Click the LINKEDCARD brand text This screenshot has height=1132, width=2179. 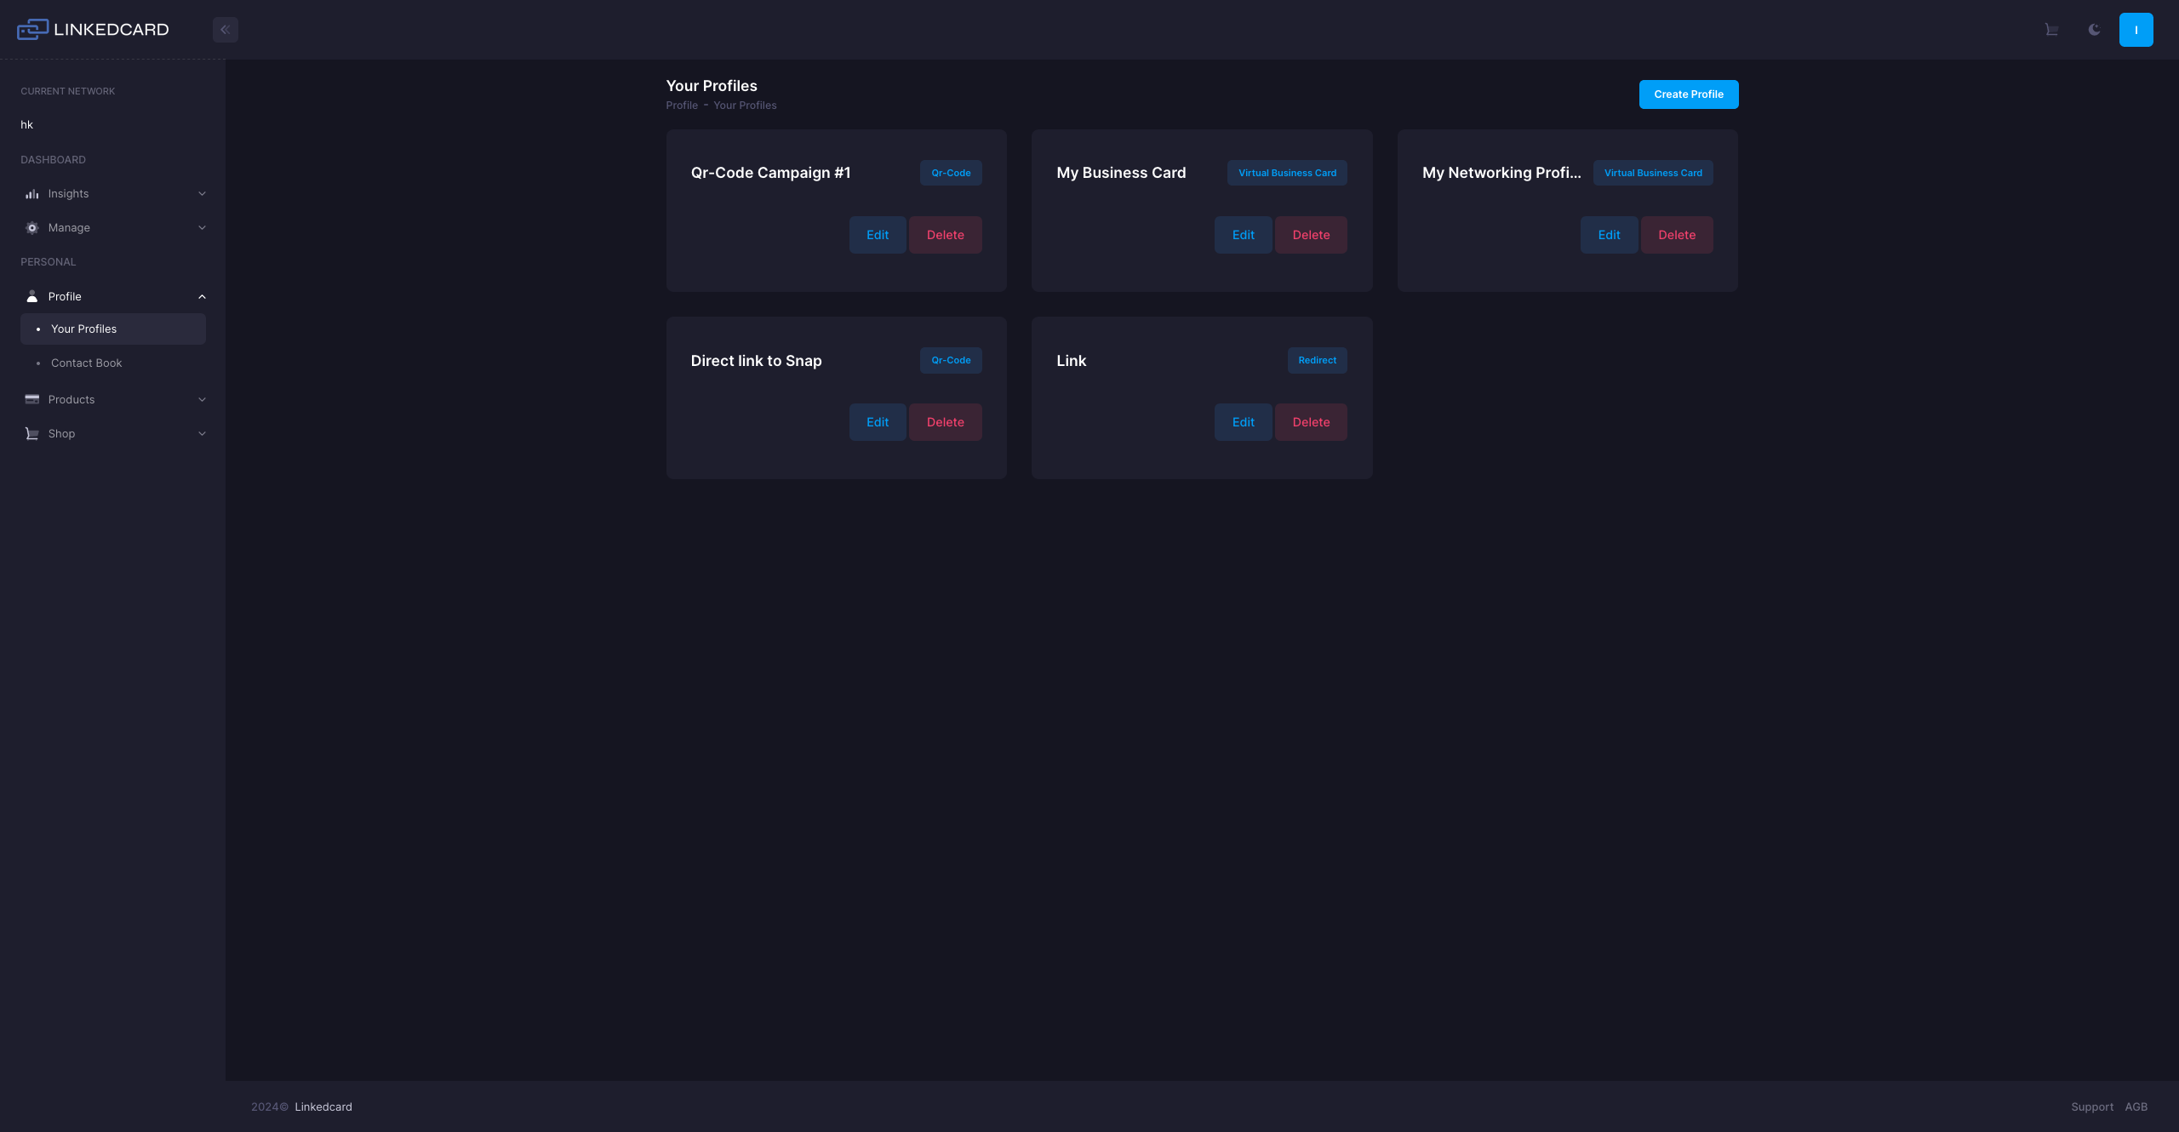[112, 30]
